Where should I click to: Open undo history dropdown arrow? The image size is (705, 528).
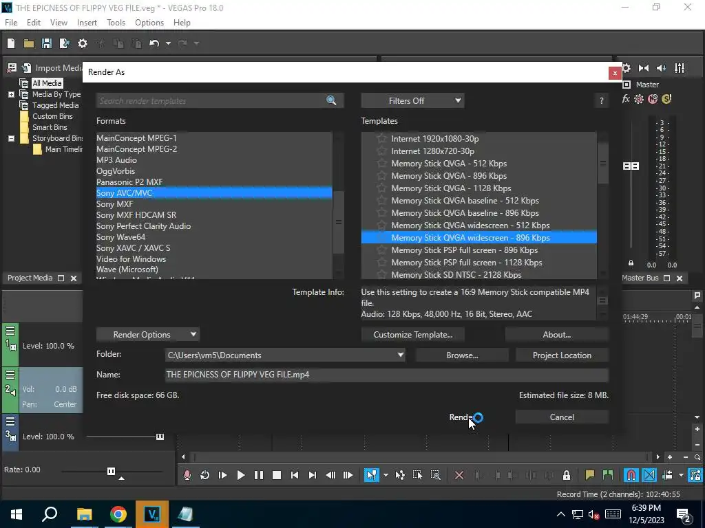[x=168, y=43]
